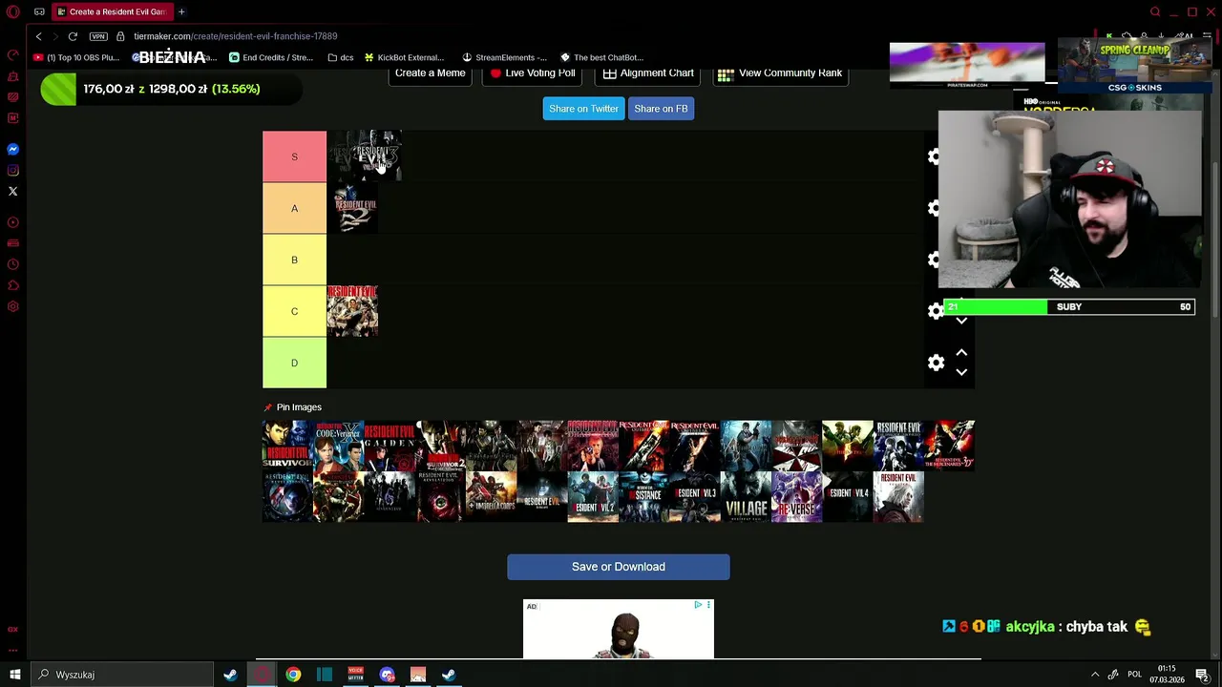Show hidden system tray icons
The image size is (1222, 687).
point(1095,675)
